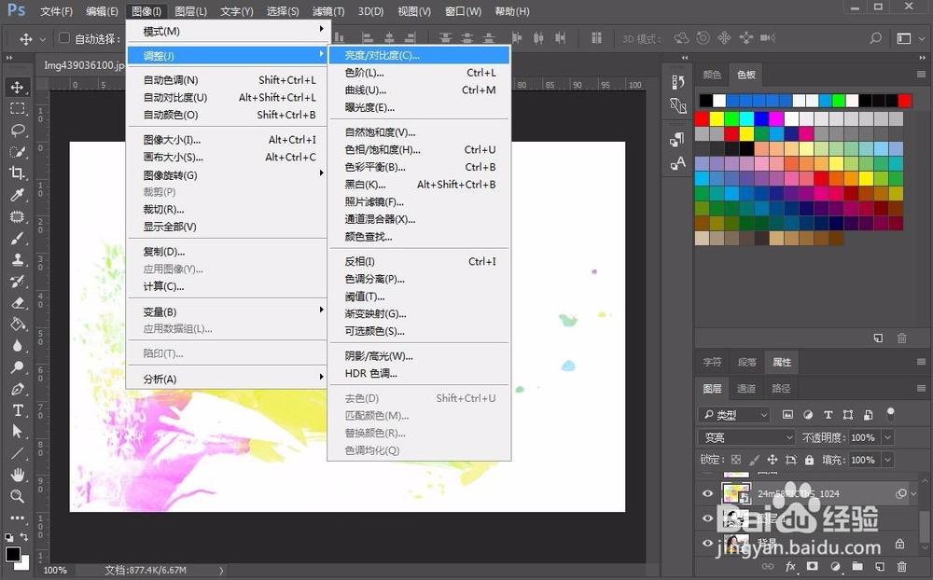Image resolution: width=933 pixels, height=580 pixels.
Task: Choose 曲线(U)... menu item
Action: (419, 90)
